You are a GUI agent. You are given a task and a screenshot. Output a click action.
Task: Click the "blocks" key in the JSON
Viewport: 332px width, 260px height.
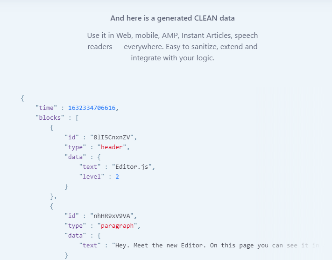[x=50, y=118]
